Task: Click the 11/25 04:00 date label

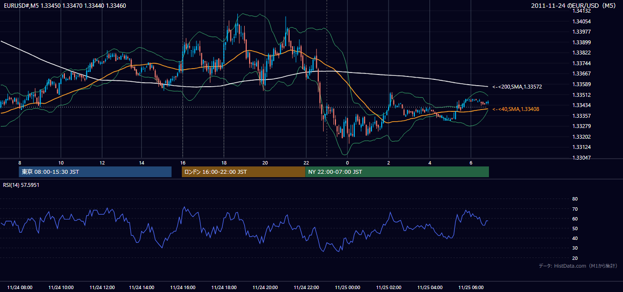Action: coord(429,288)
